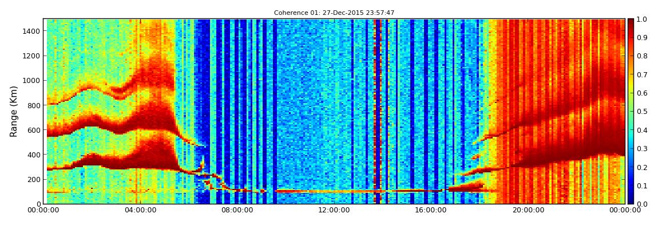Click the 1200 range tick label

[32, 56]
